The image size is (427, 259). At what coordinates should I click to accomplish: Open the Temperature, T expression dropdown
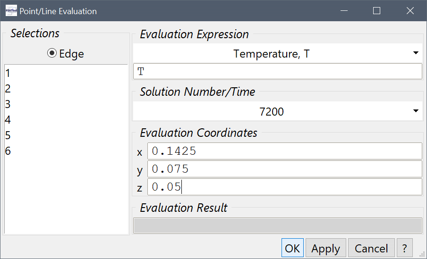click(x=277, y=54)
